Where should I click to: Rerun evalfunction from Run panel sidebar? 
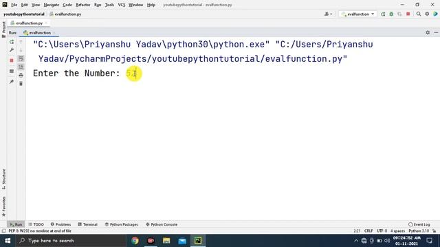[12, 42]
